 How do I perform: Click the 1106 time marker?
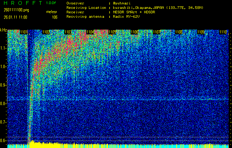point(135,33)
